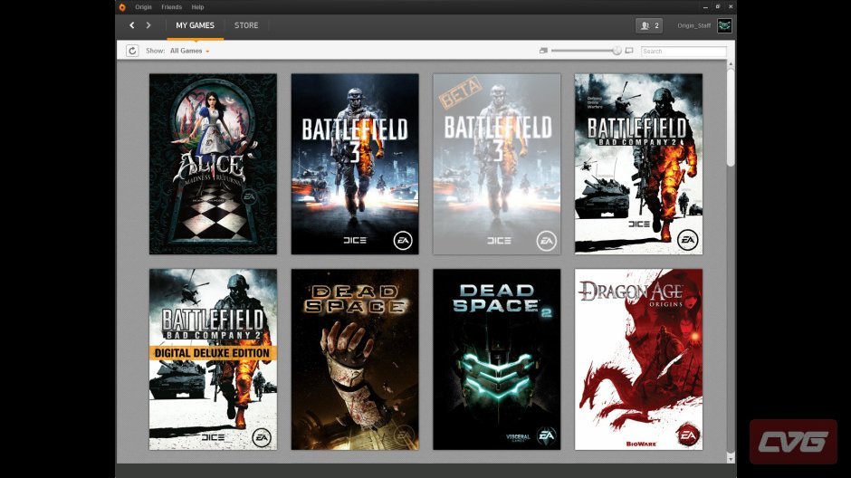Click the vertical scrollbar thumb
The image size is (851, 478).
tap(731, 117)
